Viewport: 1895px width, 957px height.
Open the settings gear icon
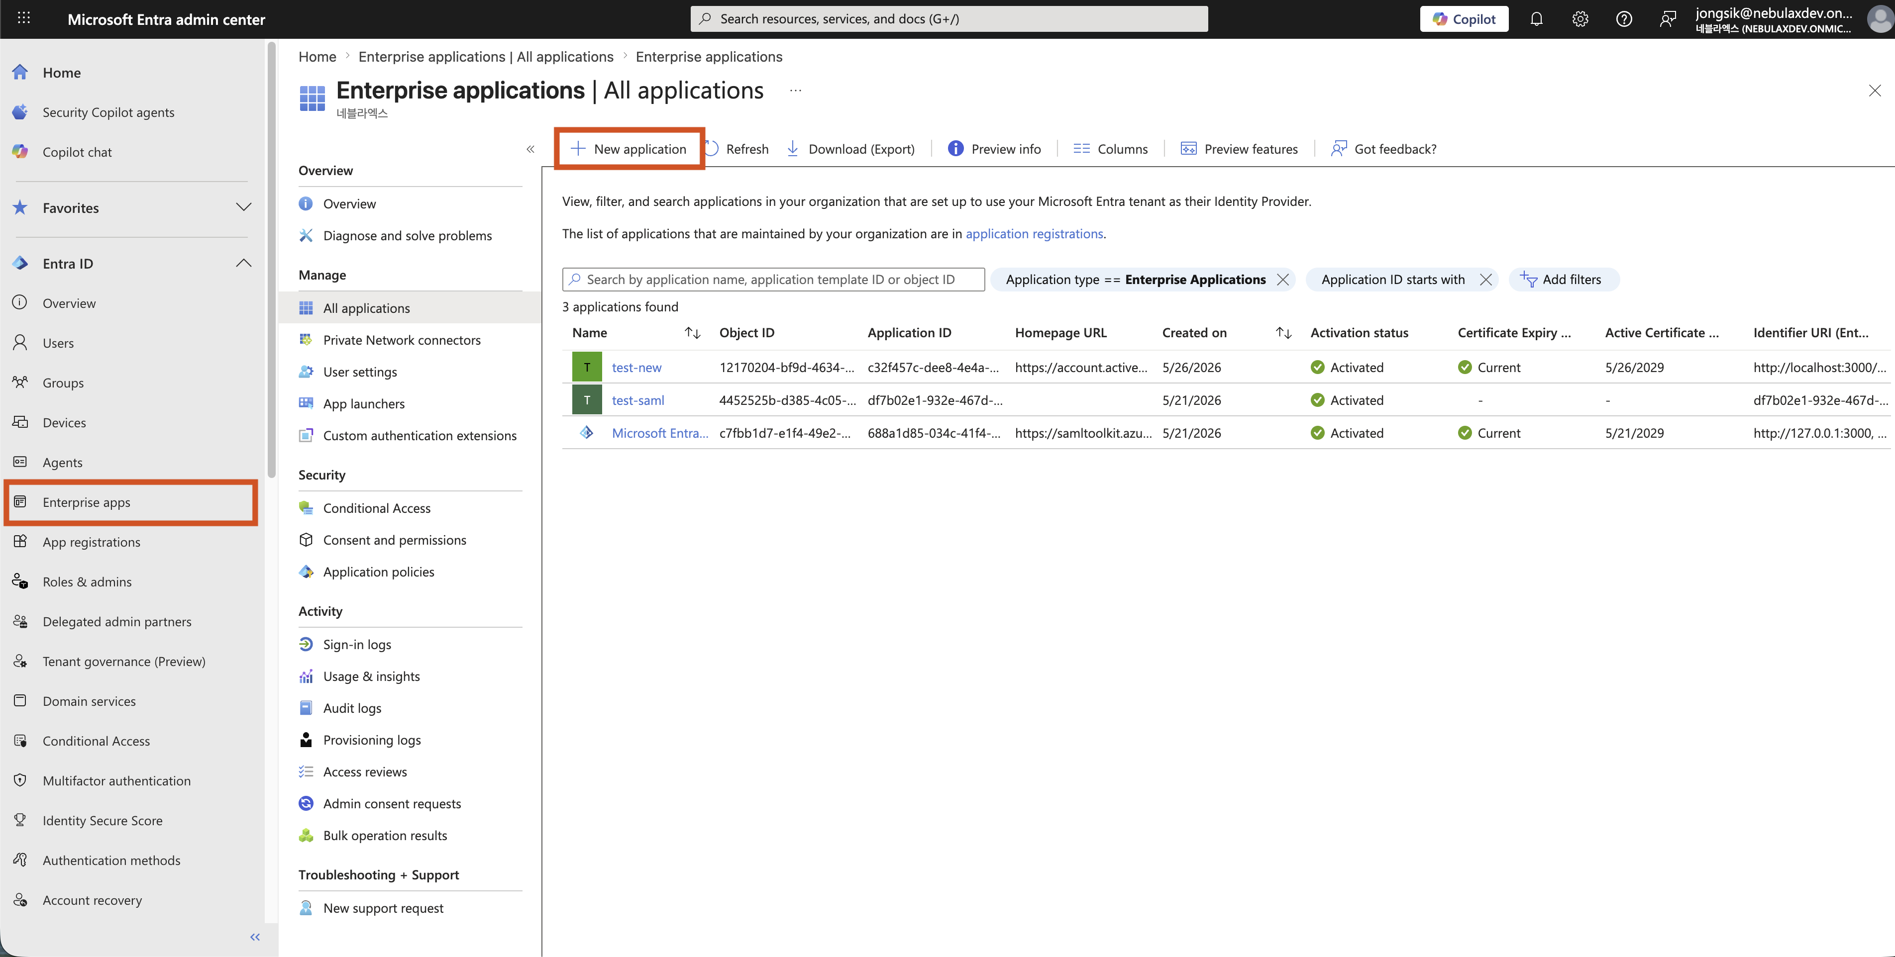pyautogui.click(x=1579, y=19)
